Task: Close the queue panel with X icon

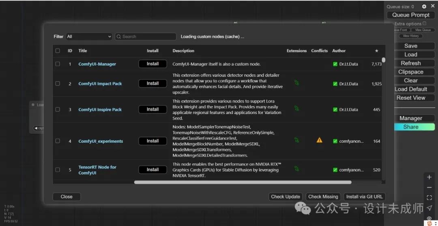Action: tap(433, 6)
